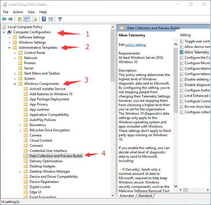Select the Delivery Optimization folder
Screen dimensions: 211x205
[46, 161]
